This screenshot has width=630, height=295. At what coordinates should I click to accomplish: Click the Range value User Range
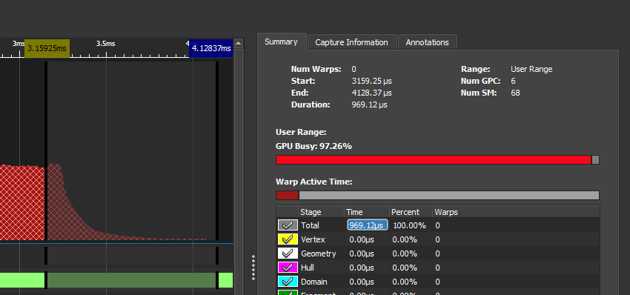pos(531,69)
